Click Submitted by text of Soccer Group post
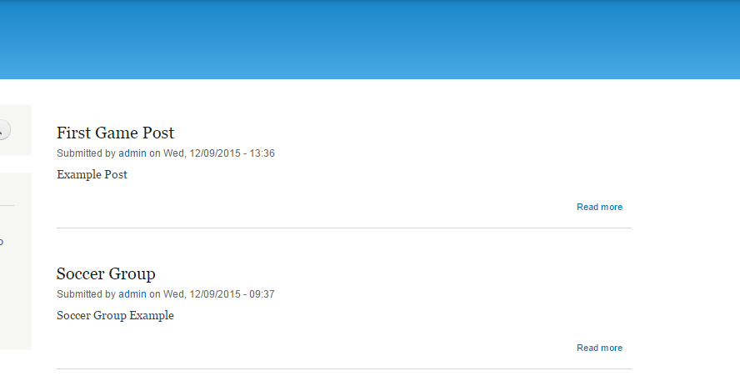740x381 pixels. tap(86, 294)
